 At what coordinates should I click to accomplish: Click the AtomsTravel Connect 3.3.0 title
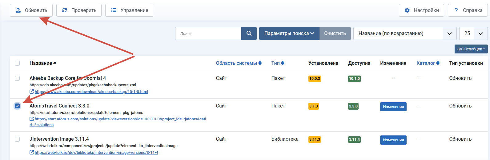click(x=59, y=106)
